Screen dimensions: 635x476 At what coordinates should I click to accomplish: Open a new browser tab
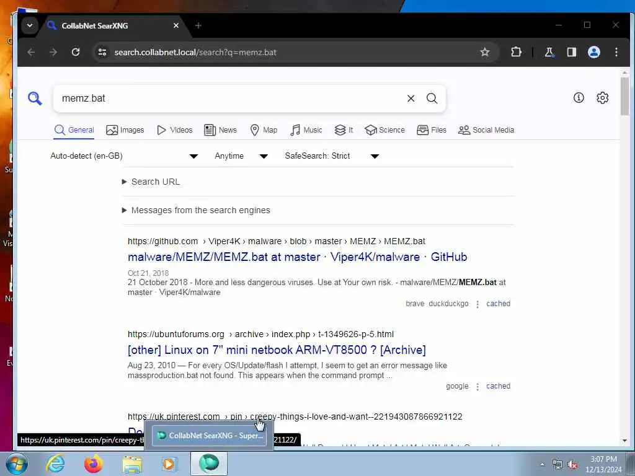(198, 25)
